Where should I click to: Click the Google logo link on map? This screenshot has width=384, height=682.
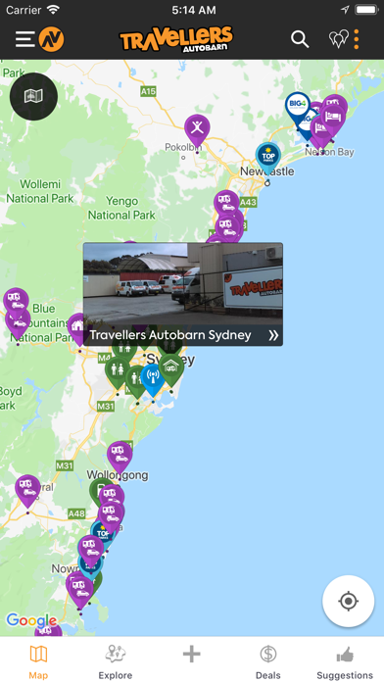click(x=31, y=620)
